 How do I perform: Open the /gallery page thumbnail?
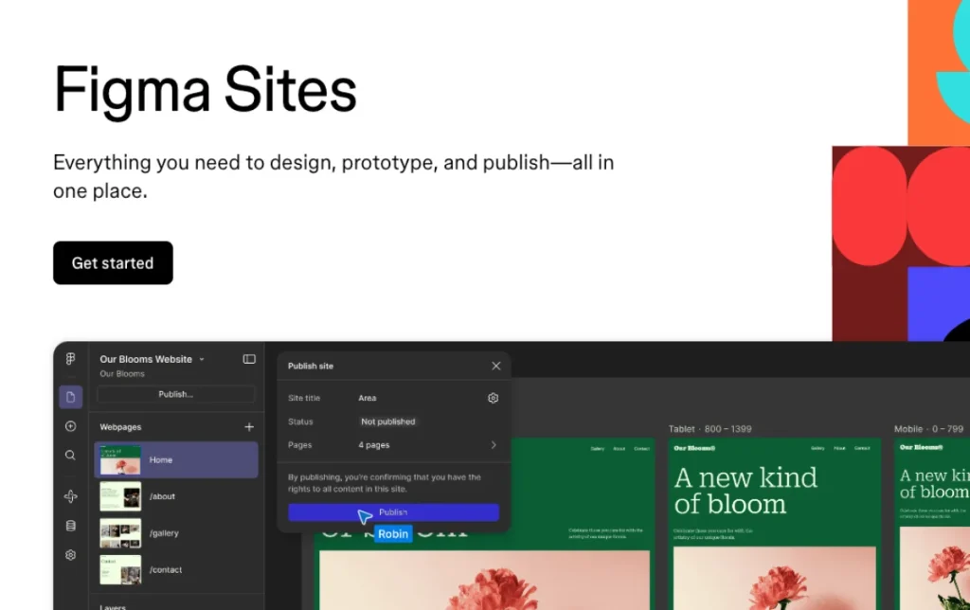coord(120,532)
